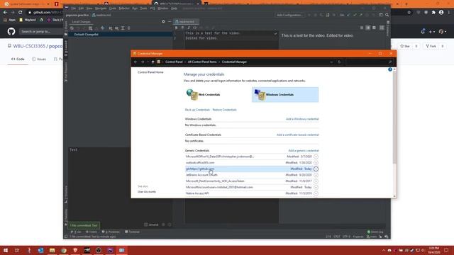The width and height of the screenshot is (454, 255).
Task: Open Add Configuration dropdown in IDE
Action: (289, 15)
